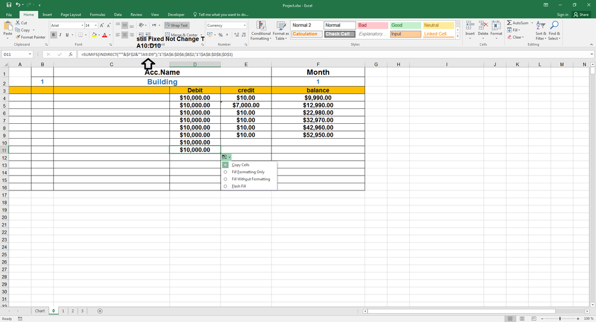This screenshot has width=596, height=322.
Task: Add a new sheet with plus icon
Action: 100,311
